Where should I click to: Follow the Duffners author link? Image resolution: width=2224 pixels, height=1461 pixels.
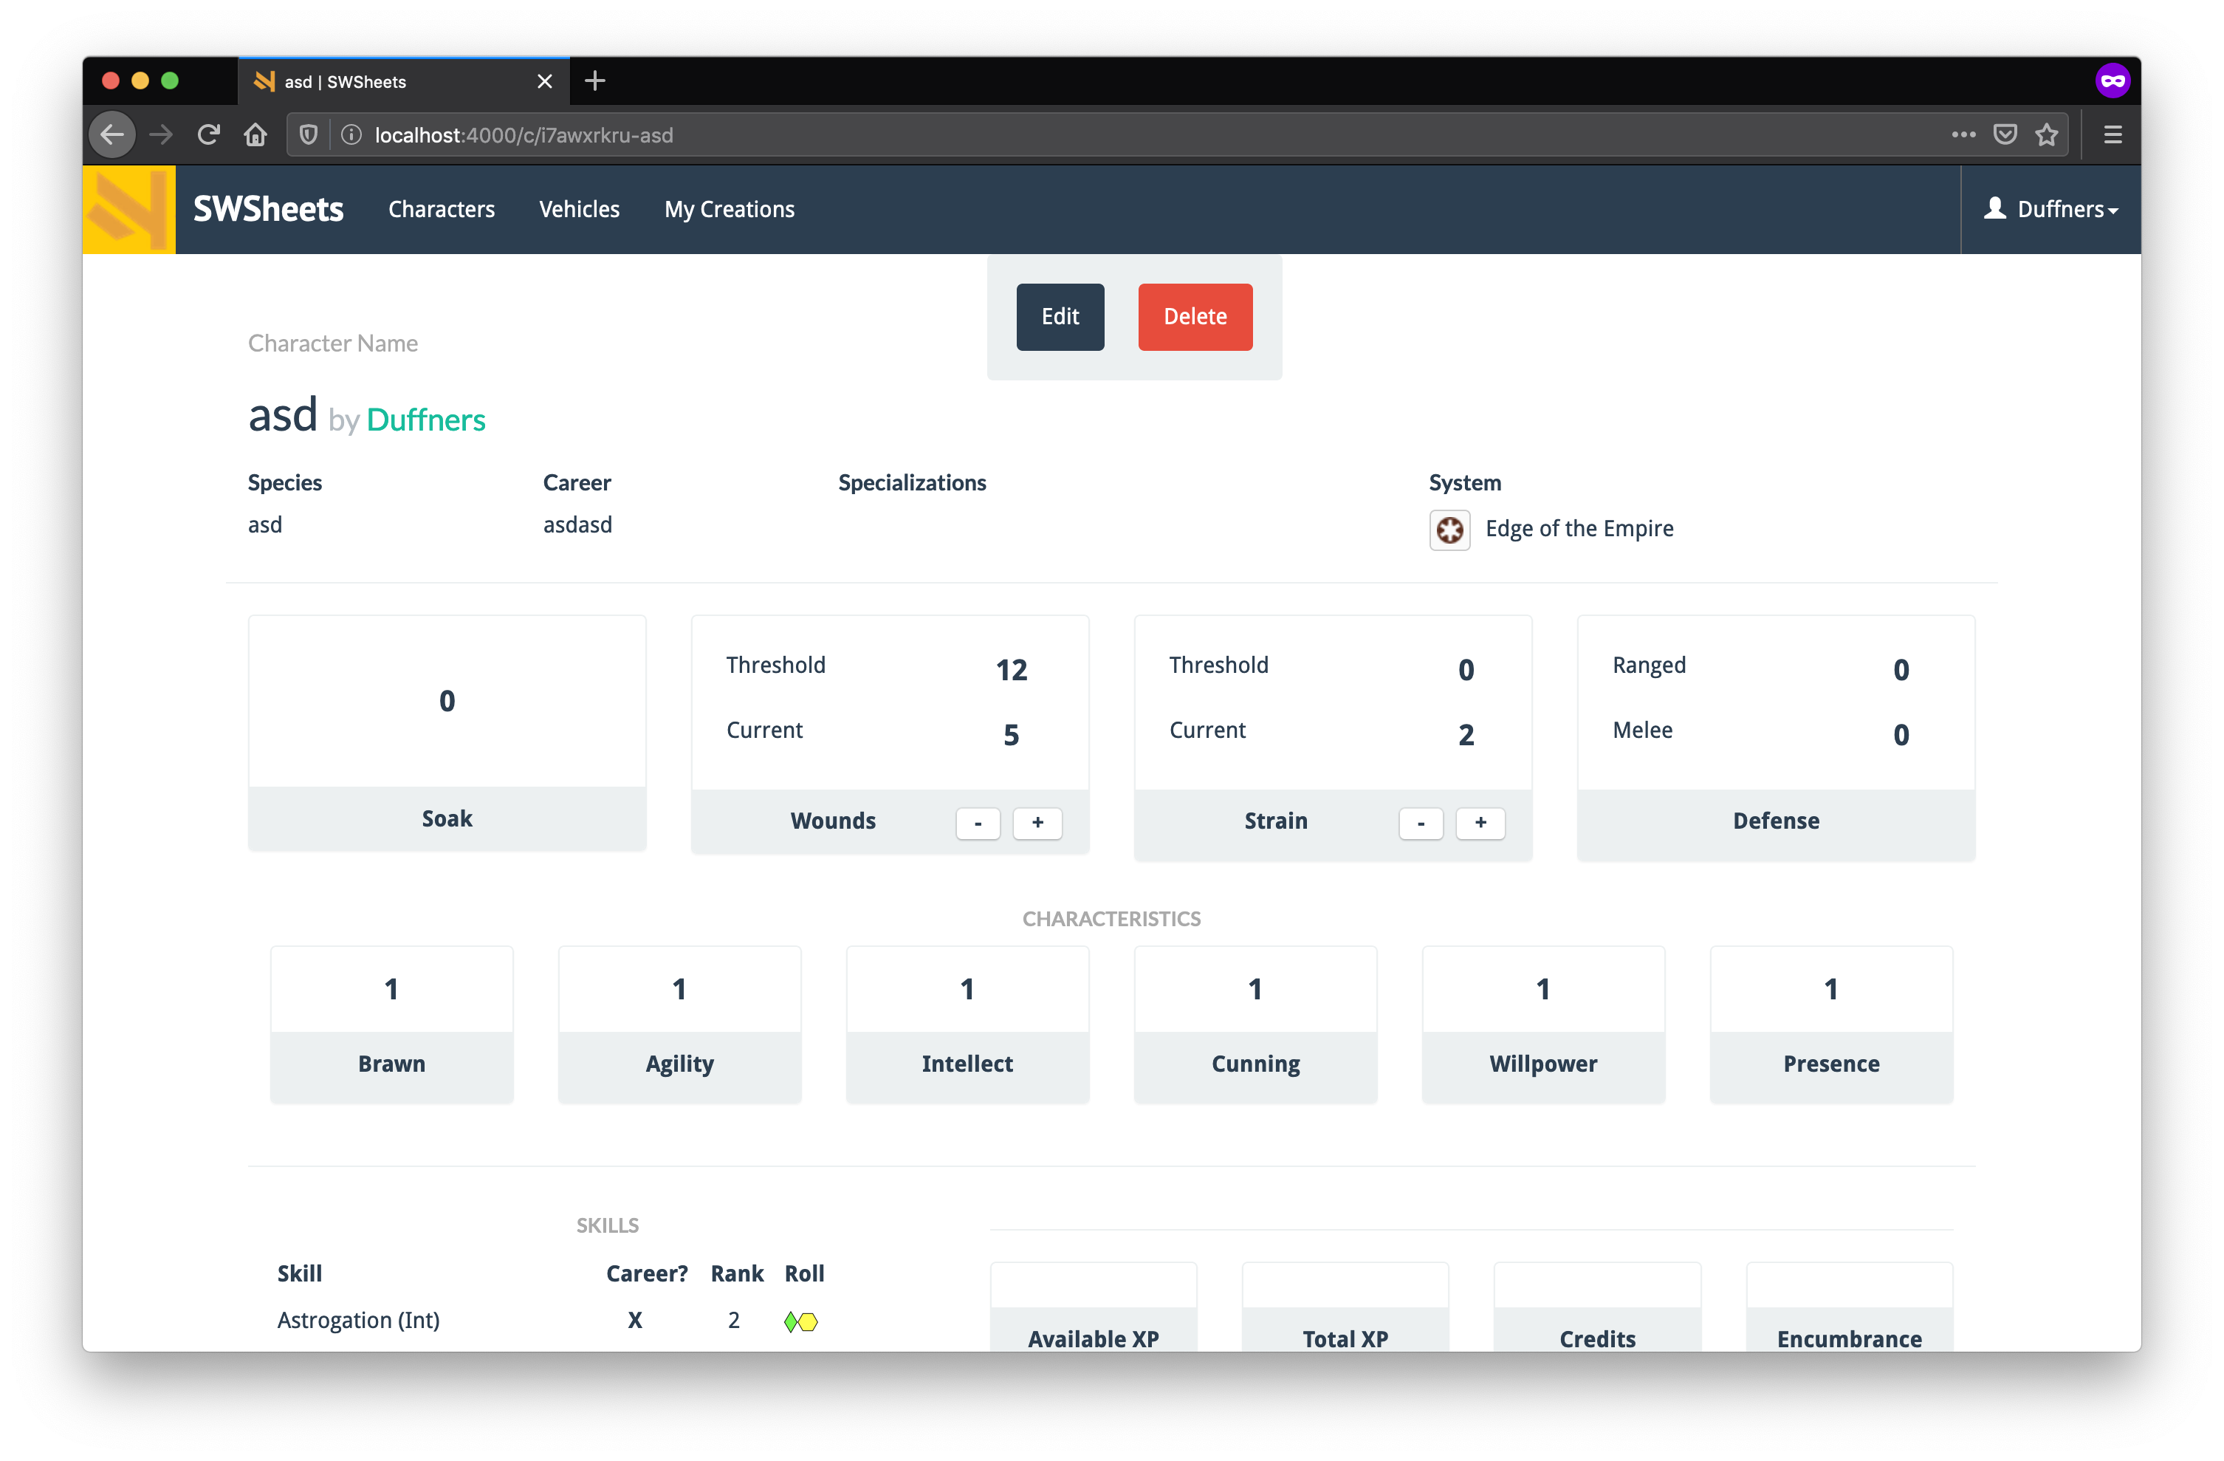point(425,420)
